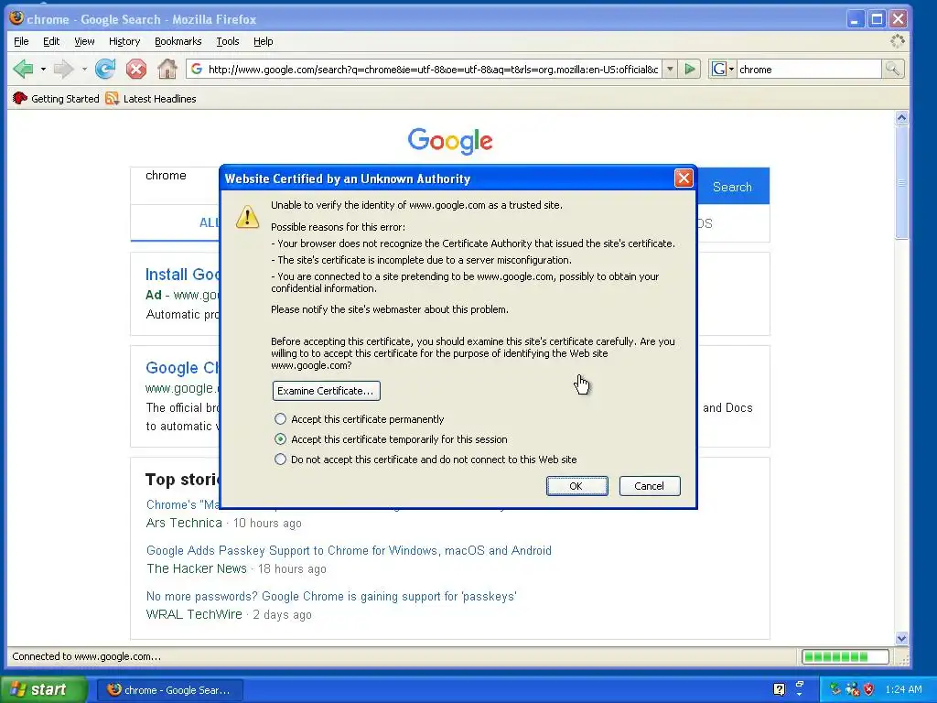Confirm the dialog with OK
The width and height of the screenshot is (937, 703).
click(576, 486)
